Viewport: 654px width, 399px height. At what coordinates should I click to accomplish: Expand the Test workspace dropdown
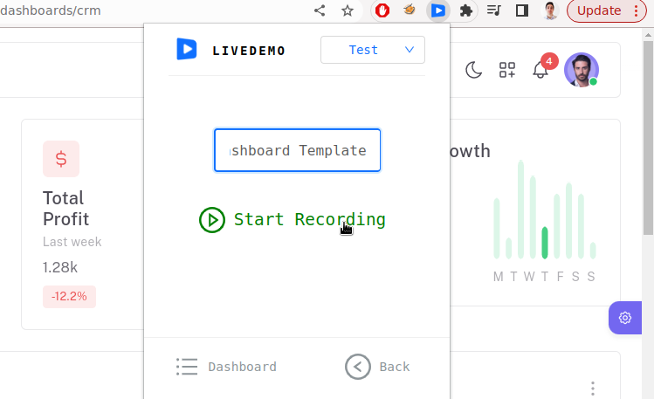[x=373, y=50]
